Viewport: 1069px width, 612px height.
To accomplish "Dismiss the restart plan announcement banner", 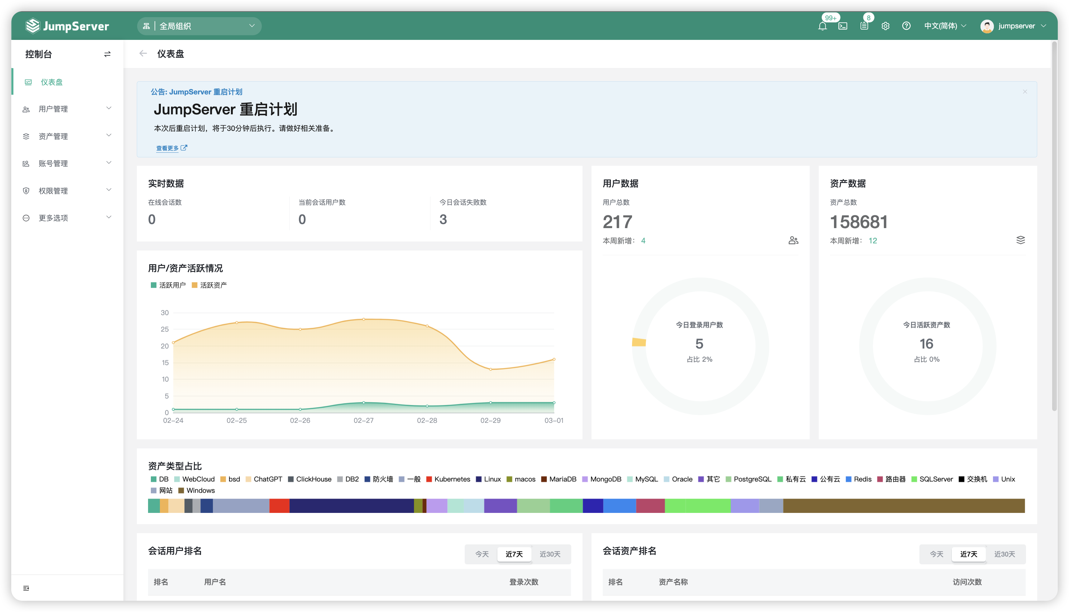I will click(x=1025, y=92).
